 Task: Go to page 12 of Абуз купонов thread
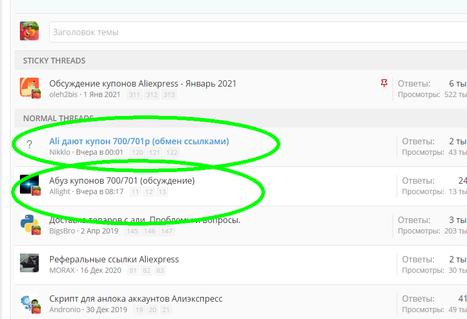(x=149, y=192)
